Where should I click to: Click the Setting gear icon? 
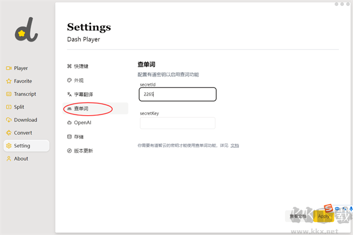tap(9, 146)
